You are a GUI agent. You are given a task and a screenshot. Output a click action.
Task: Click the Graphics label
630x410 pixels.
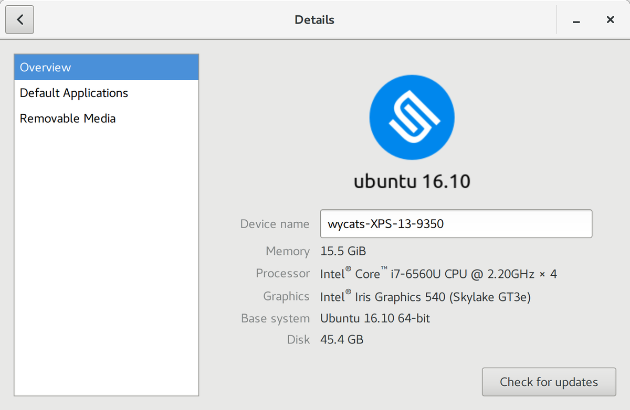(286, 296)
